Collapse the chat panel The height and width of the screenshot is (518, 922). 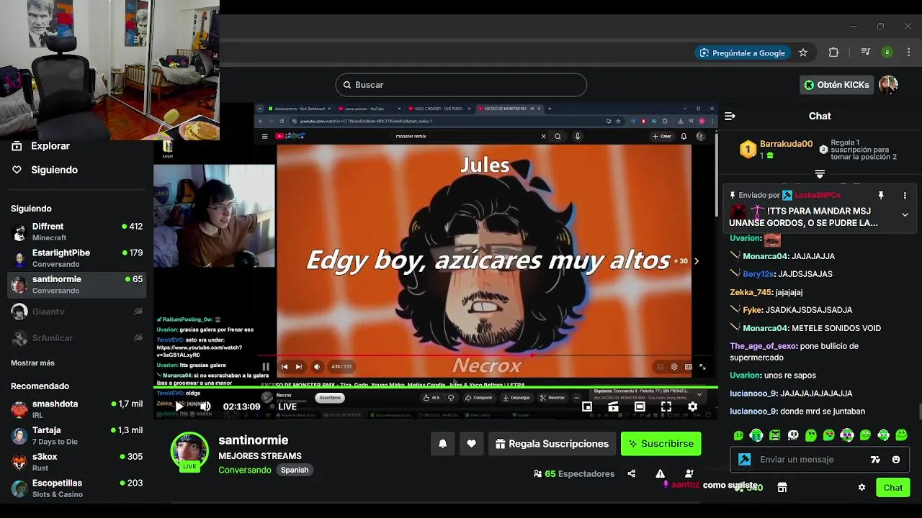(730, 116)
